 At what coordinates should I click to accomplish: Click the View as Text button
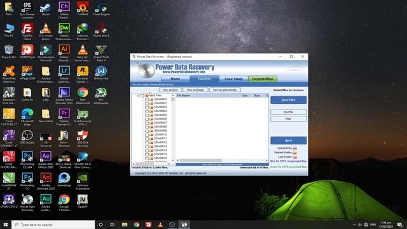pos(170,90)
